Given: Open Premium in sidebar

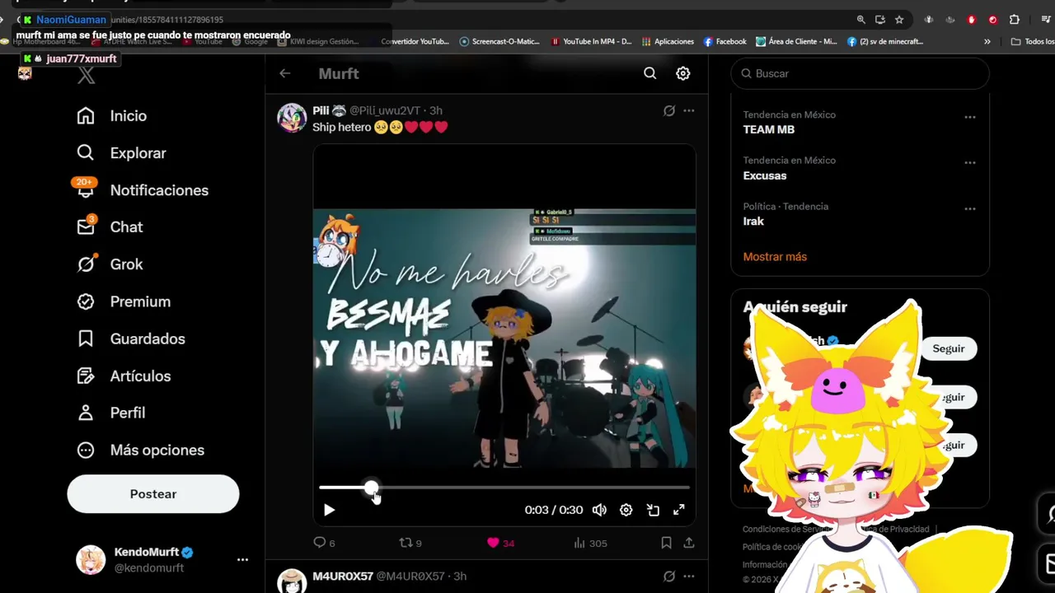Looking at the screenshot, I should tap(124, 301).
